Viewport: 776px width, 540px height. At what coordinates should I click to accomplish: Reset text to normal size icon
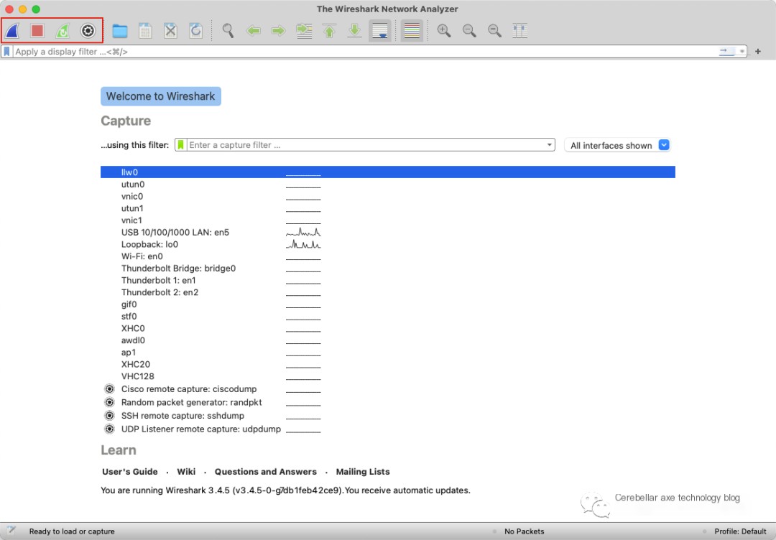(x=494, y=31)
